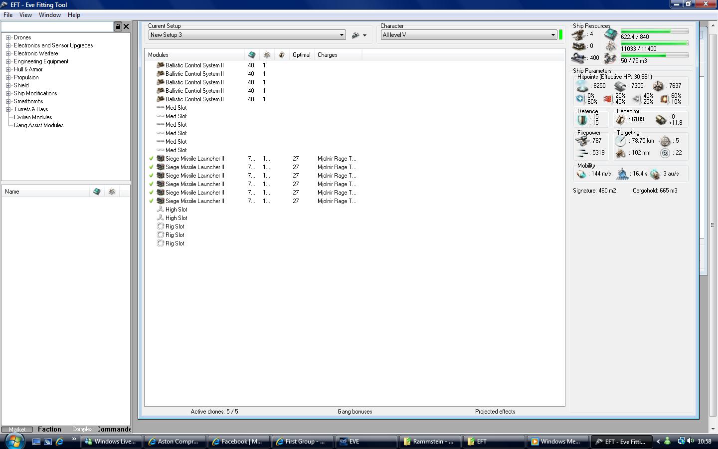
Task: Click the launcher hardpoints icon showing 0
Action: coord(579,46)
